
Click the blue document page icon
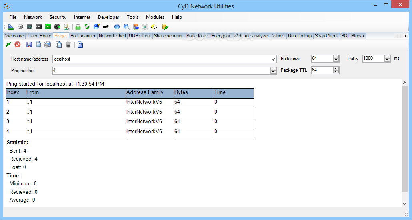38,45
